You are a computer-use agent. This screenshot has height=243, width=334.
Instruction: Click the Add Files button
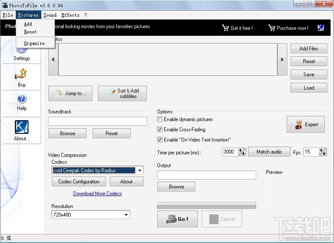308,49
